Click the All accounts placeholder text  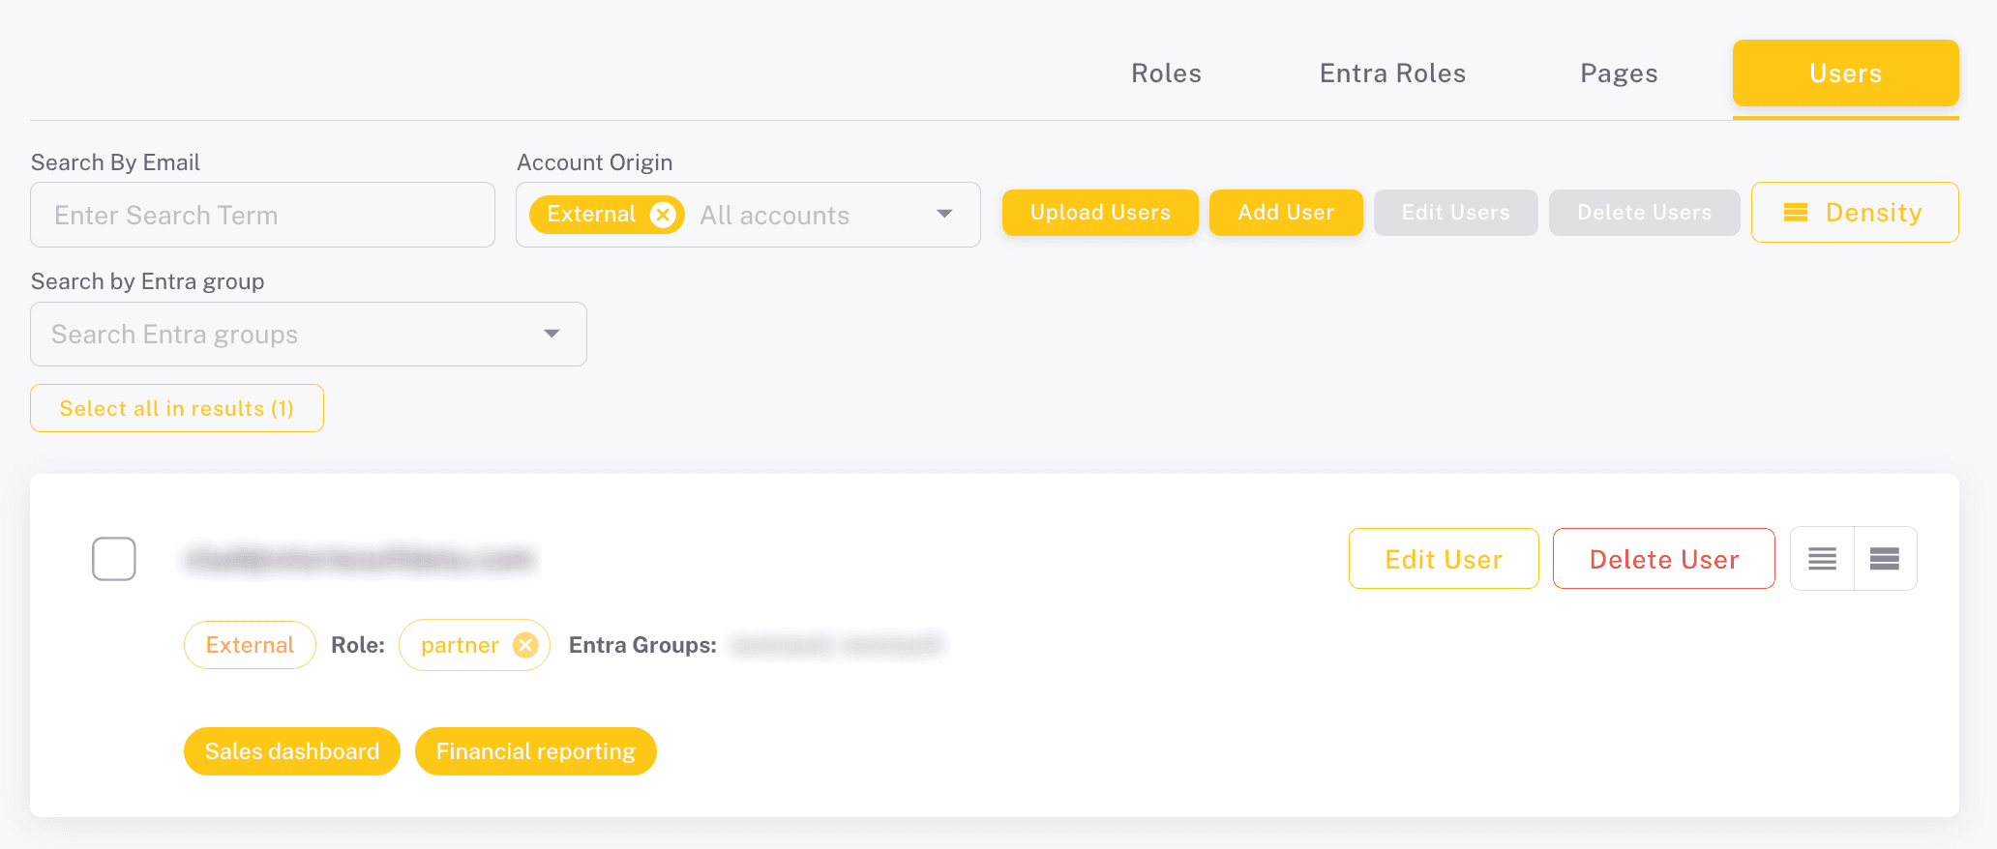[775, 216]
